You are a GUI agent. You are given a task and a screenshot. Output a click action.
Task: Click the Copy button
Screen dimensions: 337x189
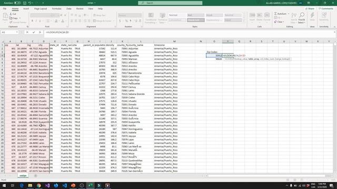tap(14, 18)
